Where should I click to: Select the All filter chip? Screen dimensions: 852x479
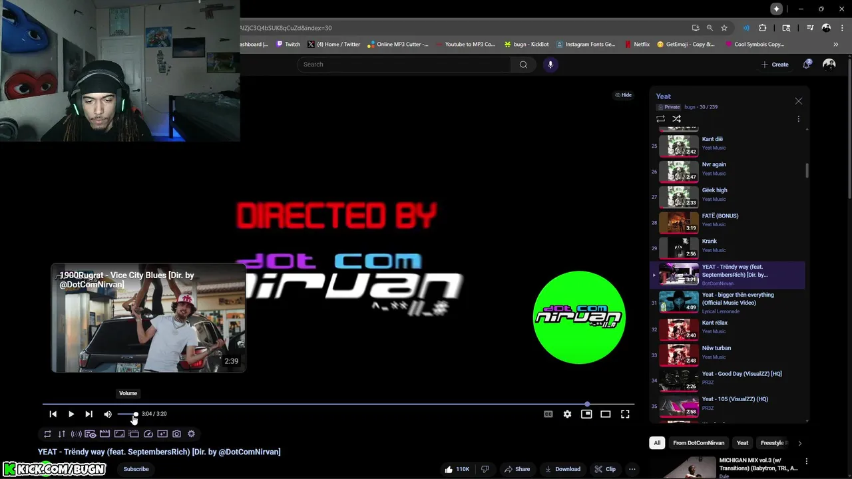pyautogui.click(x=657, y=443)
